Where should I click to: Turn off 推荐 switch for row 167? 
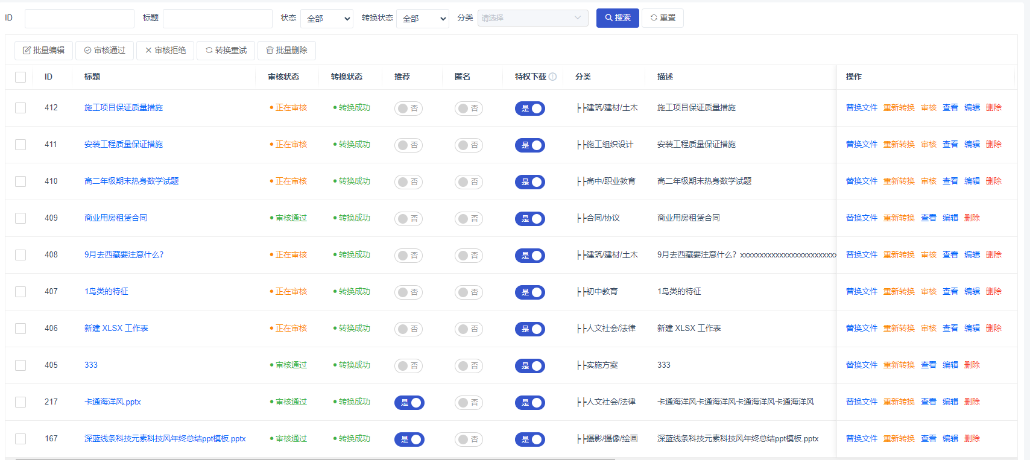(x=409, y=440)
